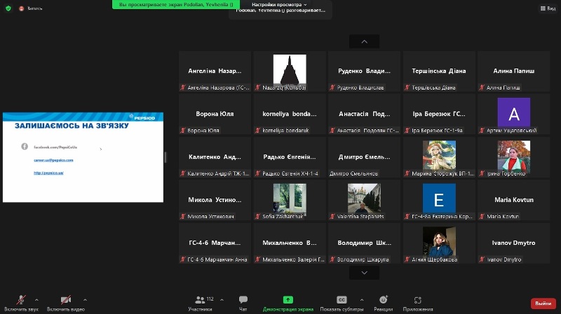This screenshot has width=561, height=314.
Task: Click the green Демонстрация экрана share icon
Action: coord(288,299)
